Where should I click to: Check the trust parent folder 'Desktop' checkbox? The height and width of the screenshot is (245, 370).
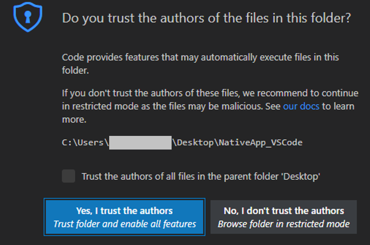[x=69, y=176]
